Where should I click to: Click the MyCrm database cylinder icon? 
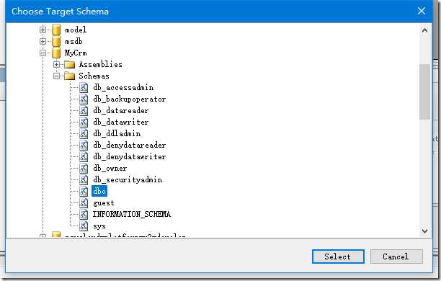click(56, 53)
